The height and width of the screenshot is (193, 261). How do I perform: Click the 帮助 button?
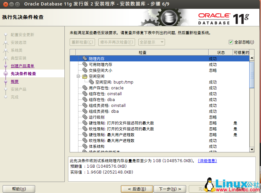[19, 189]
